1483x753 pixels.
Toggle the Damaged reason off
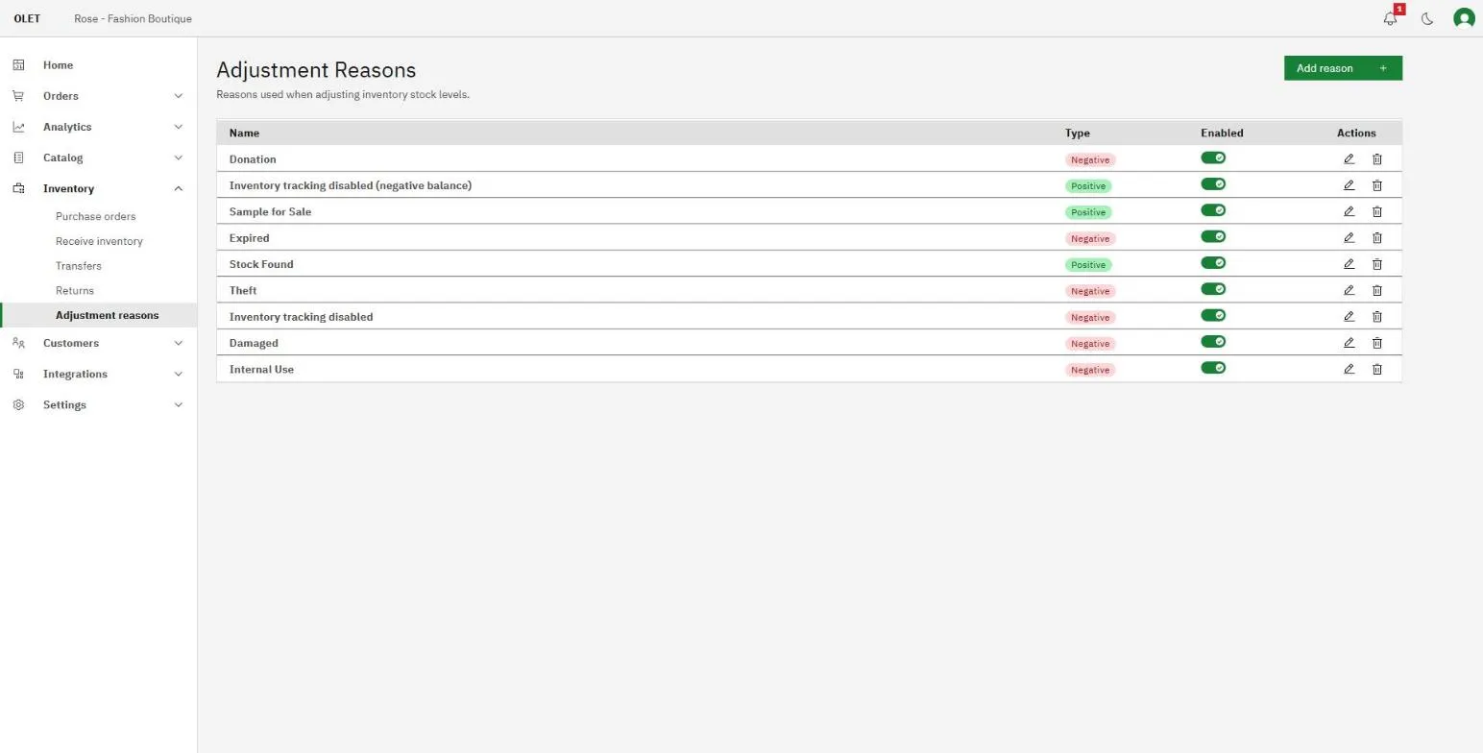tap(1213, 342)
